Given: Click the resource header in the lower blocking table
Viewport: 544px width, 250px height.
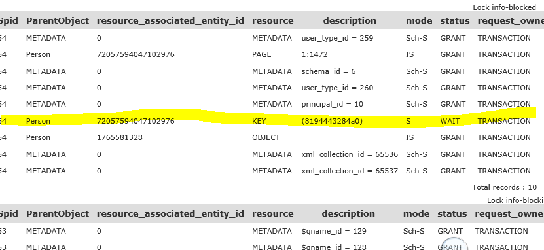Looking at the screenshot, I should 273,214.
